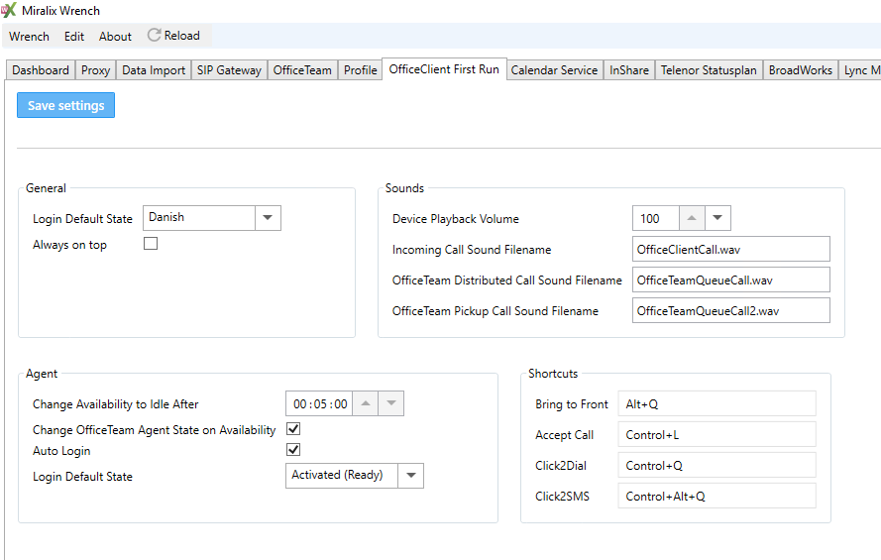Toggle the Always on top checkbox

tap(151, 243)
